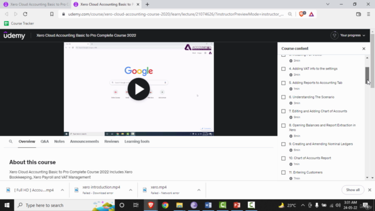Show hidden system tray icons

coord(303,205)
